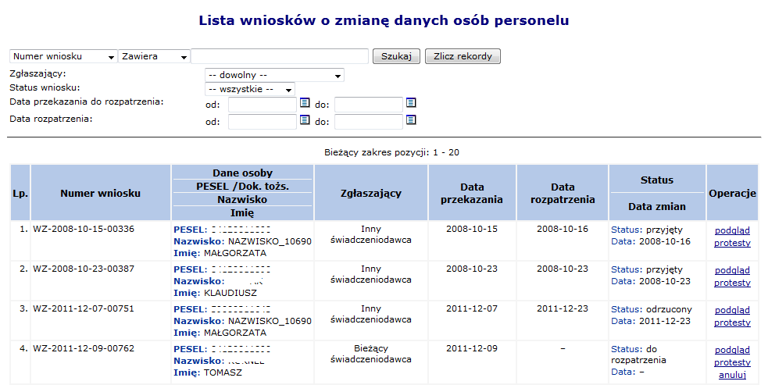Open the 'Zawiera' condition dropdown
Image resolution: width=768 pixels, height=392 pixels.
154,57
